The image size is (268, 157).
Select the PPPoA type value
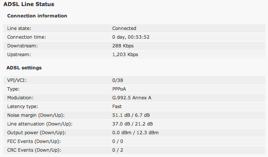click(119, 89)
